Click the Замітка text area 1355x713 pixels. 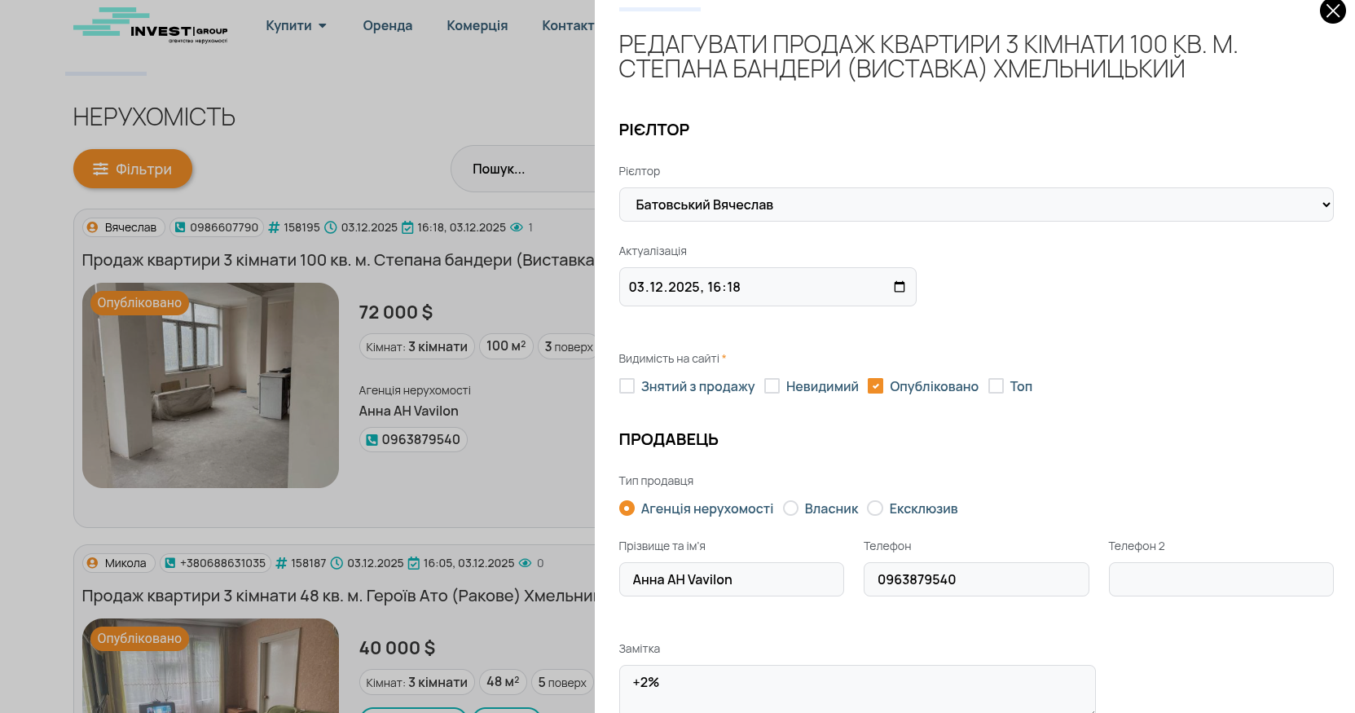point(856,689)
